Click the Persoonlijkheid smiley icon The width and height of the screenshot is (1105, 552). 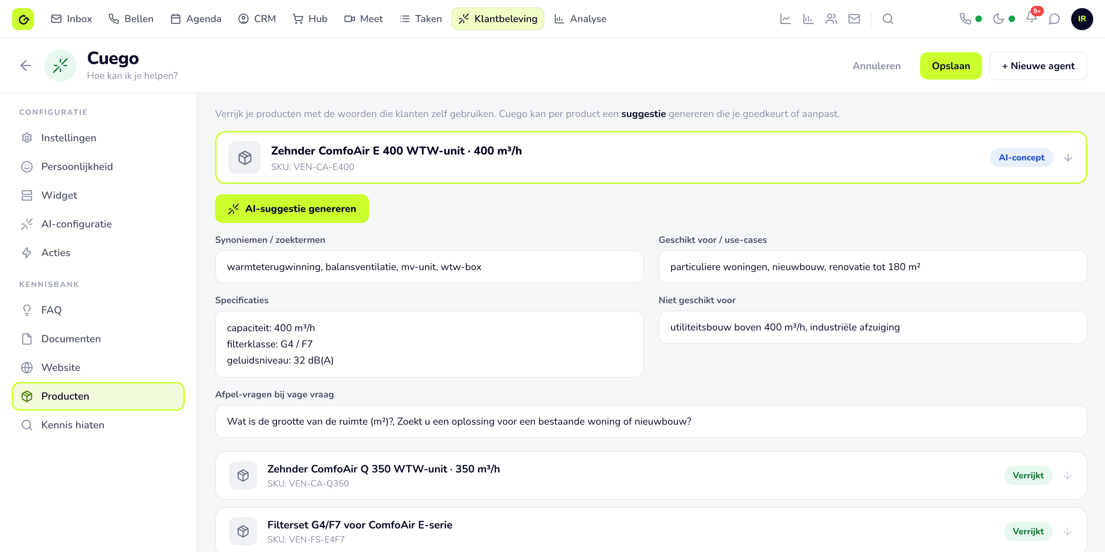(x=27, y=167)
